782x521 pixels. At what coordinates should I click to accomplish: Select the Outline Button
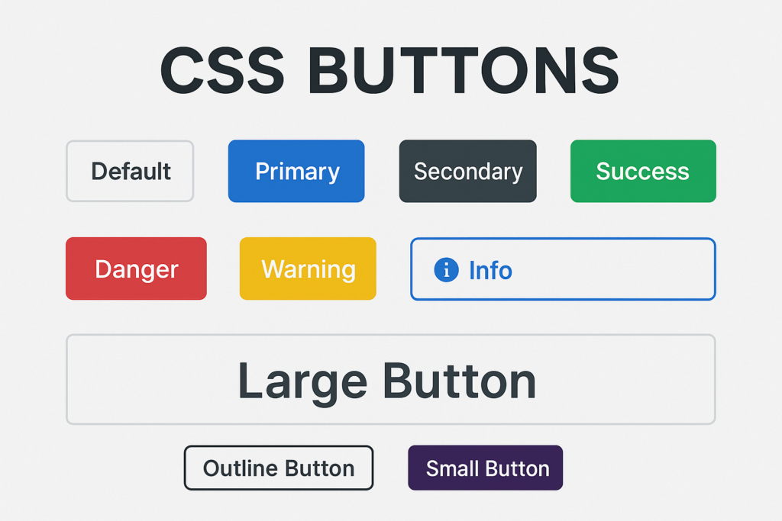[279, 468]
